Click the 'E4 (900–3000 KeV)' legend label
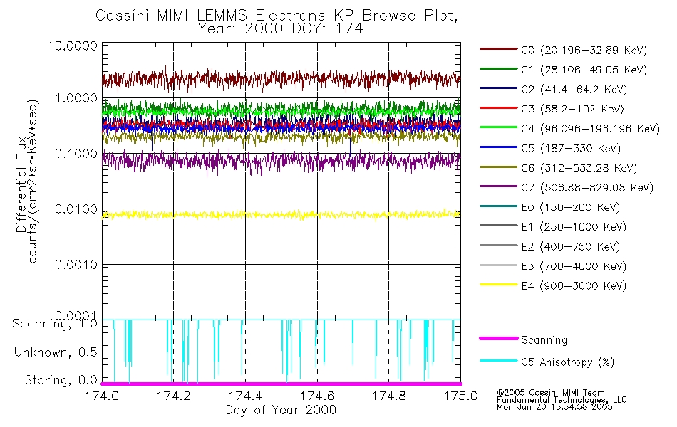 click(x=574, y=286)
